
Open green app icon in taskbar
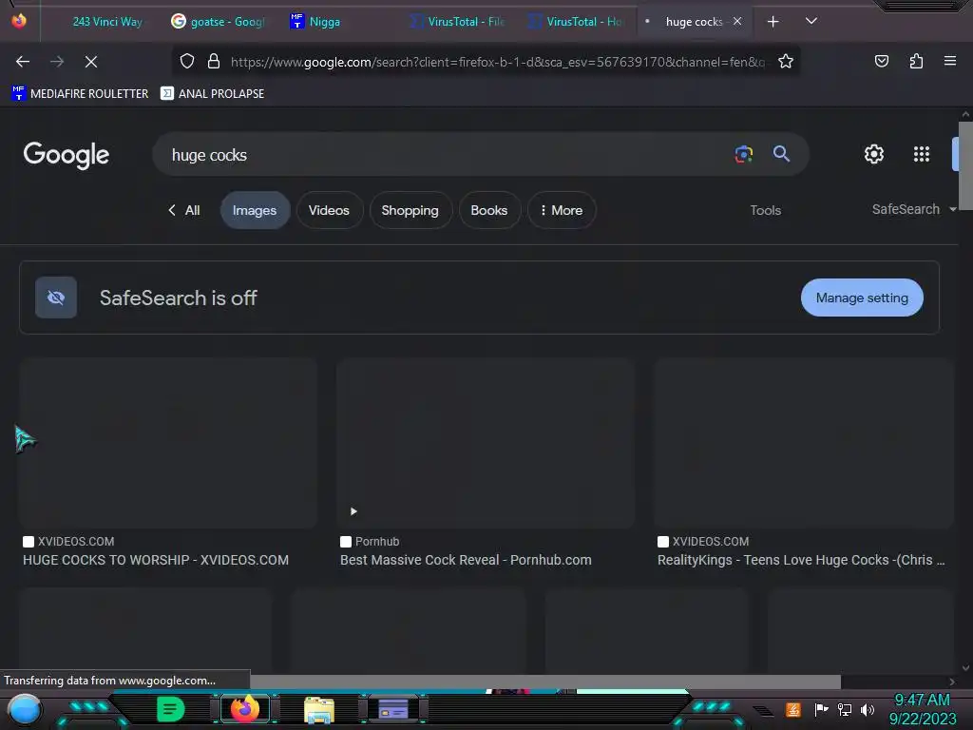point(171,709)
